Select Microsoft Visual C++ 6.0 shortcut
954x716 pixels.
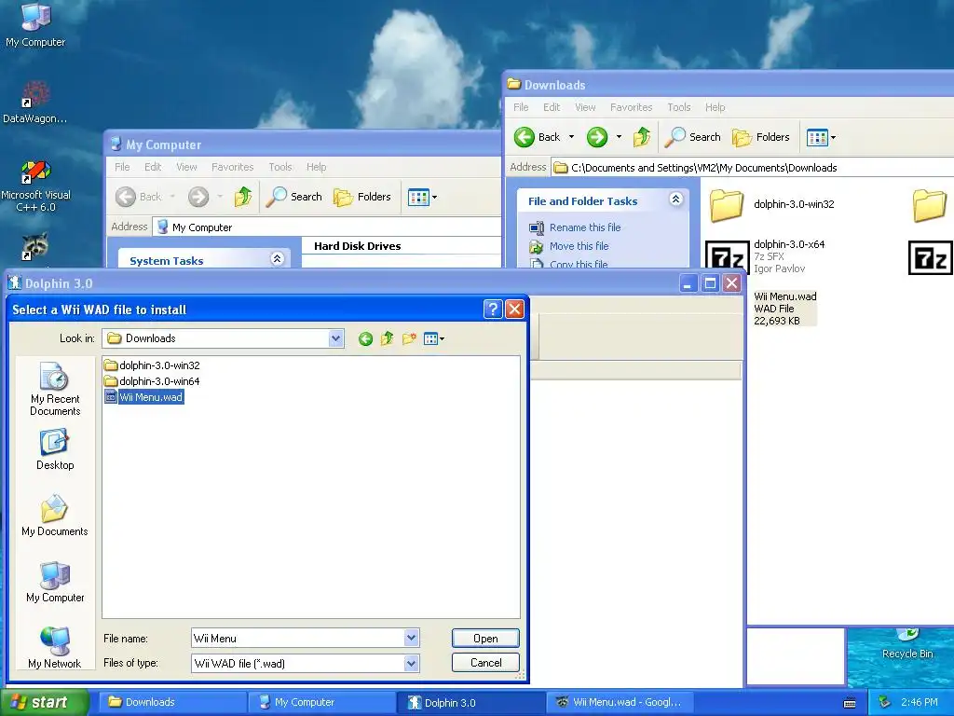(35, 186)
